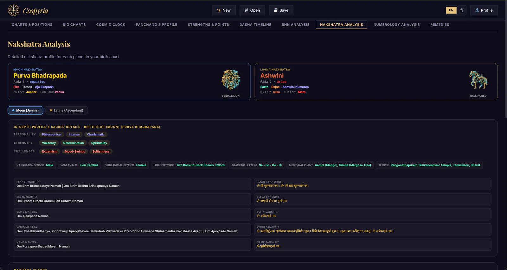
Task: Click the Spirituality strength tag
Action: point(99,143)
